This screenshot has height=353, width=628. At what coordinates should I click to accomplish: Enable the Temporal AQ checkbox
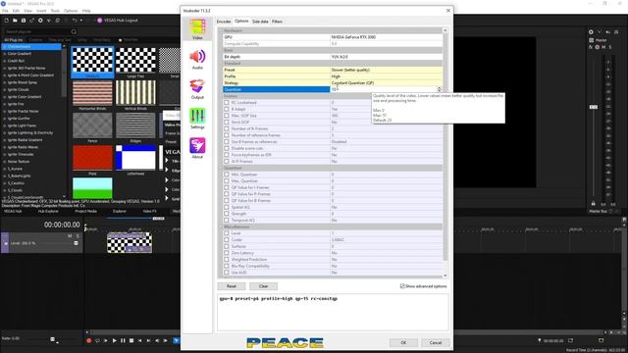227,220
